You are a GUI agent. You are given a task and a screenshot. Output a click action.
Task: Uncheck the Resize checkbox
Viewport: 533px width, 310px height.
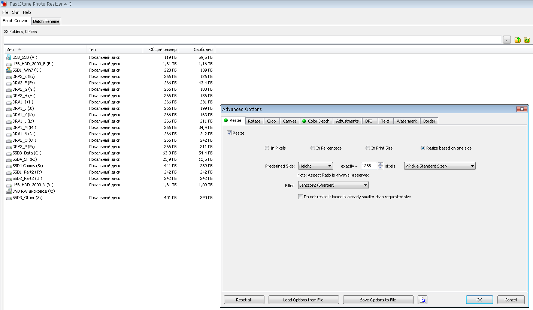[230, 133]
